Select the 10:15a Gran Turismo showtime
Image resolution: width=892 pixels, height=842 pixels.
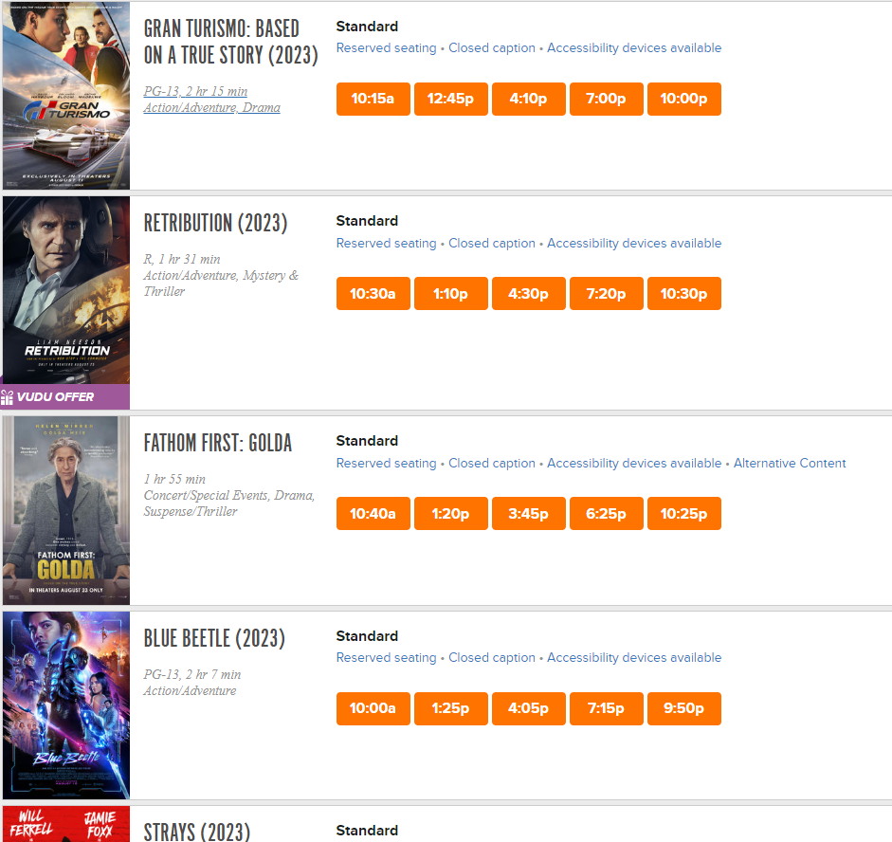373,99
